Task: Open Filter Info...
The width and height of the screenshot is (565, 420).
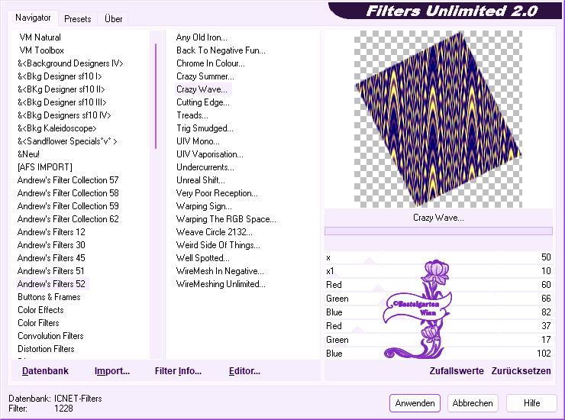Action: [178, 371]
